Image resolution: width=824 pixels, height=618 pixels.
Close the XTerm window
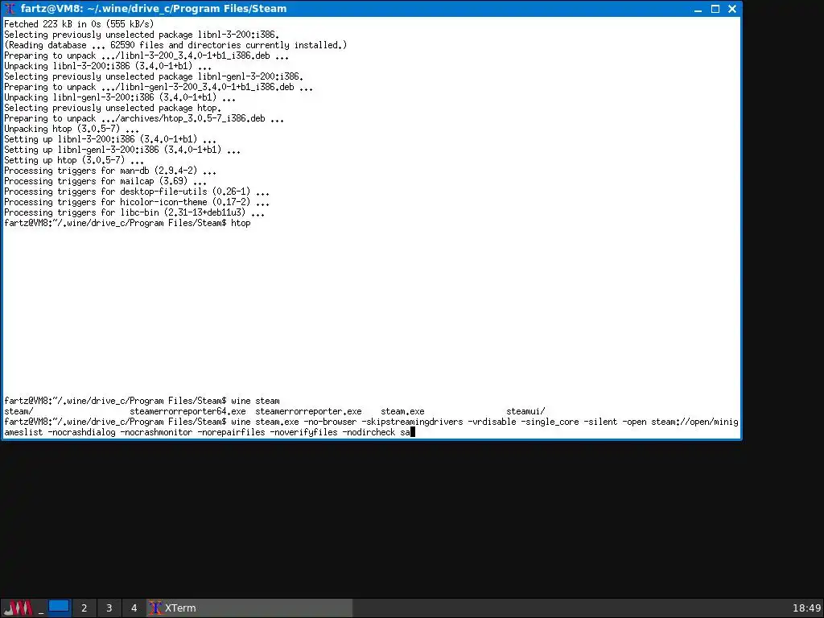pos(732,9)
